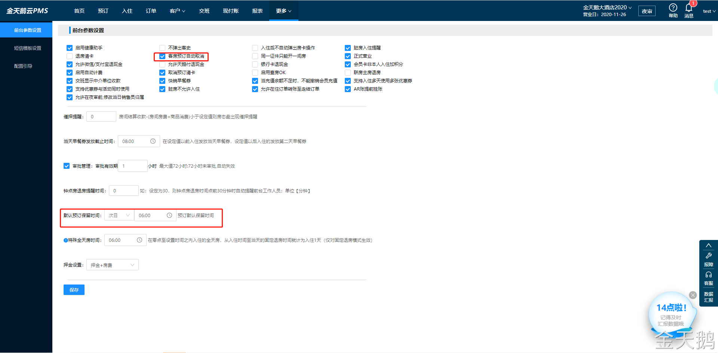Enable 退房清卡 checkbox
Image resolution: width=718 pixels, height=353 pixels.
pyautogui.click(x=70, y=56)
